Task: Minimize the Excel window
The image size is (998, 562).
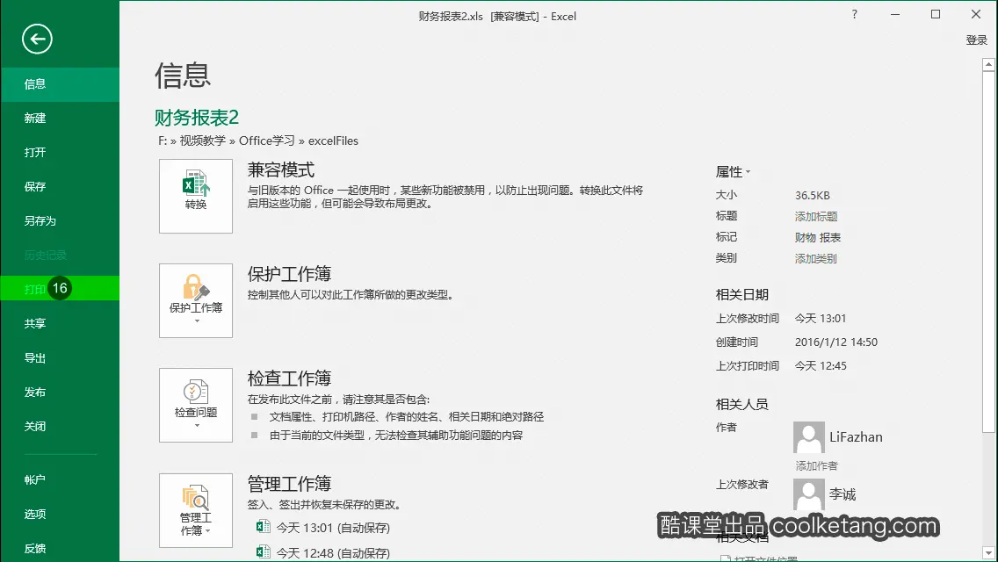Action: 895,15
